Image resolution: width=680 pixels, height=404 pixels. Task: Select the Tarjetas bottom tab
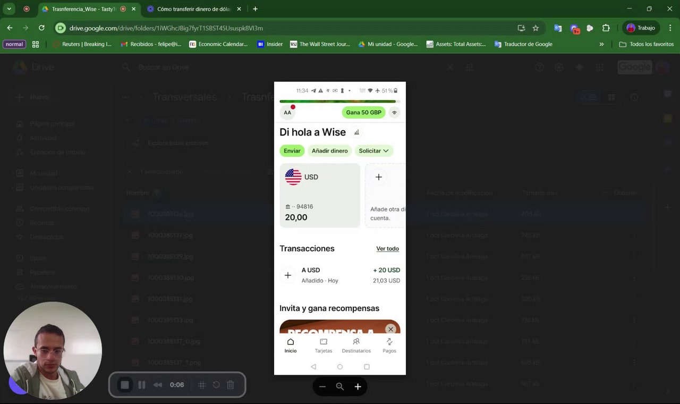coord(324,346)
